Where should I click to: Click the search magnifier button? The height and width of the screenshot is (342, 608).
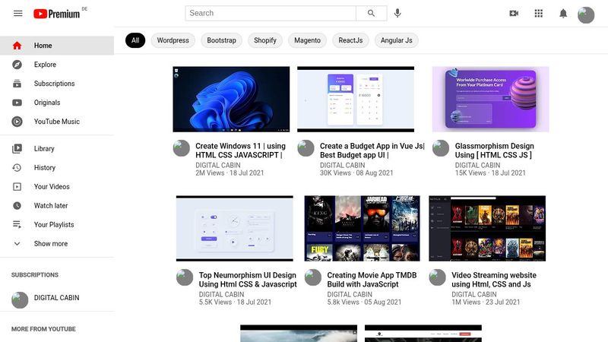click(371, 13)
